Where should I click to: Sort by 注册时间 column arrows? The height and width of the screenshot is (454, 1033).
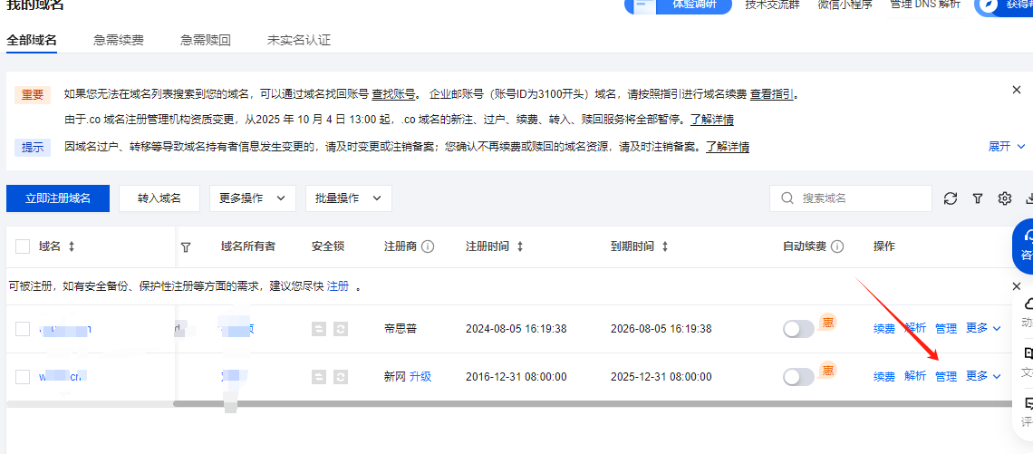pyautogui.click(x=519, y=246)
